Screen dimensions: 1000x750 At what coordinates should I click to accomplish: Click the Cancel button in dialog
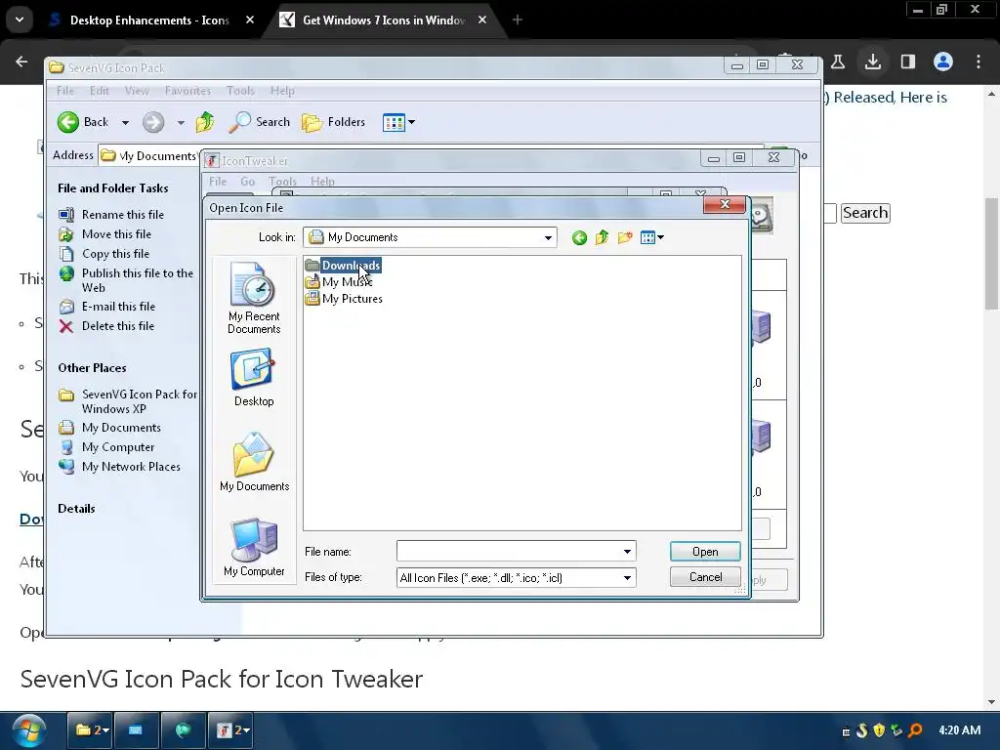click(x=705, y=577)
